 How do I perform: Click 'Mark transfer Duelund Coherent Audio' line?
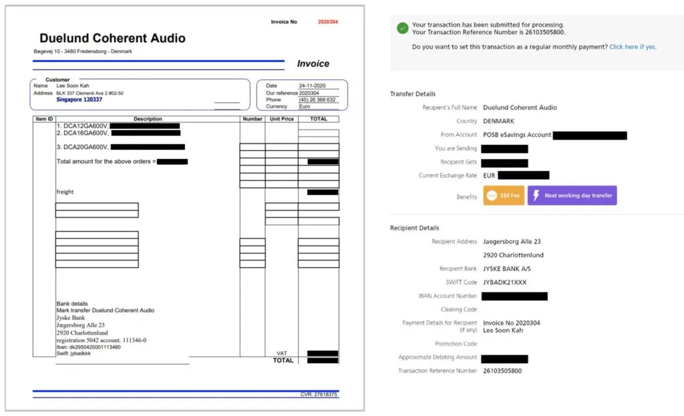pos(105,310)
